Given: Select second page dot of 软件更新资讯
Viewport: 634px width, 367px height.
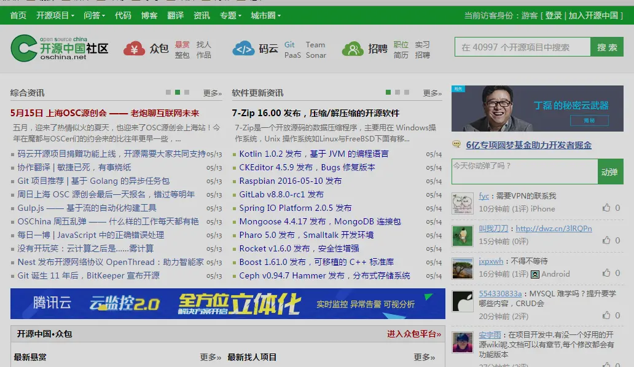Looking at the screenshot, I should click(397, 92).
